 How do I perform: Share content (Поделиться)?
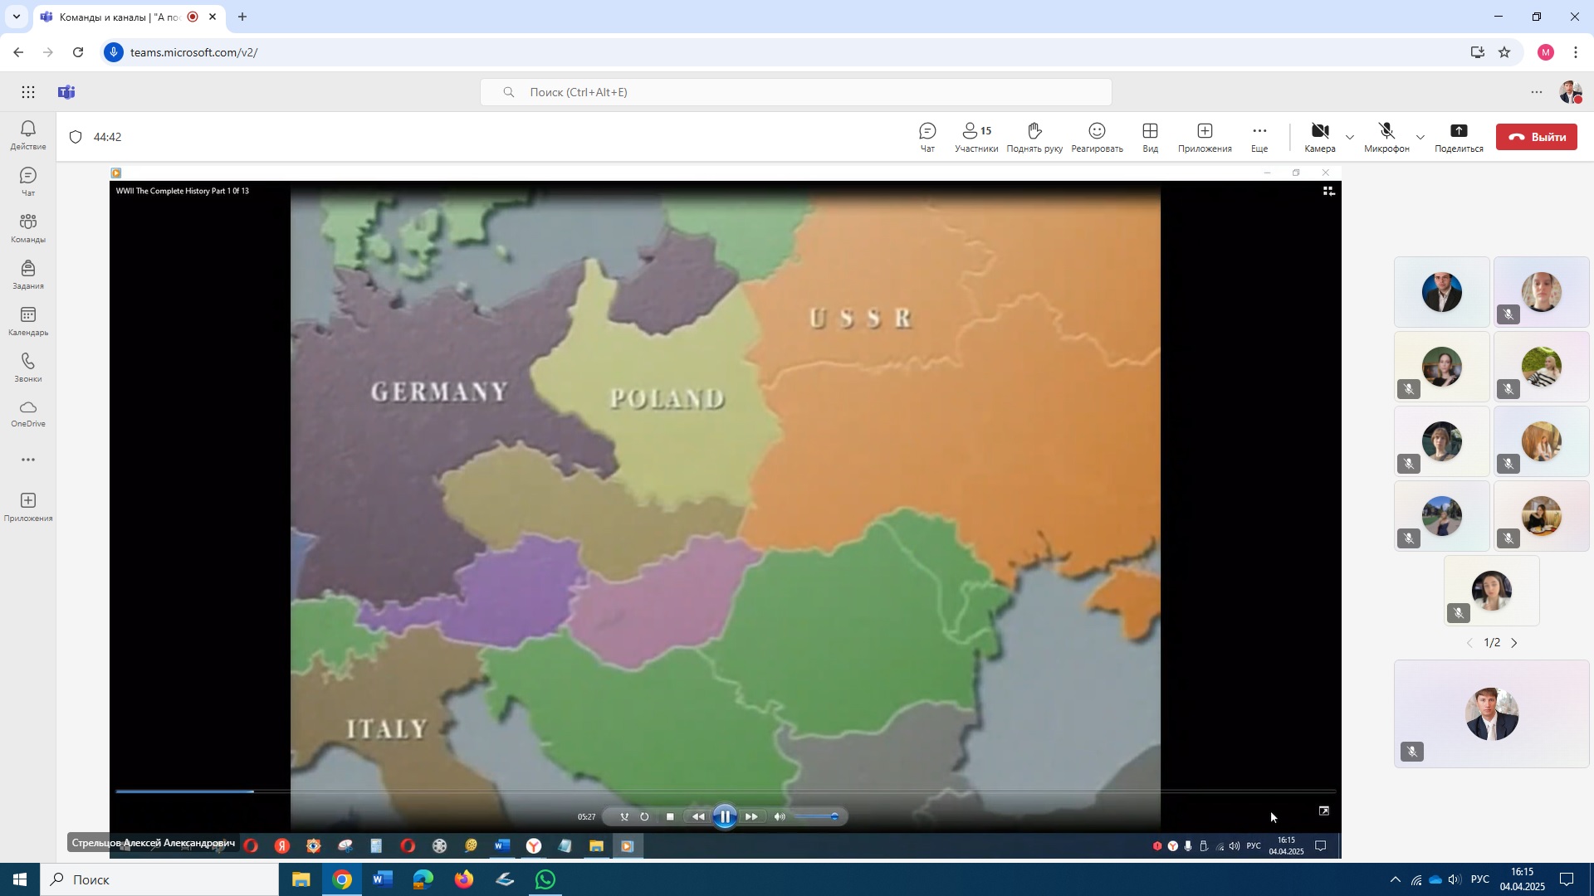1459,137
